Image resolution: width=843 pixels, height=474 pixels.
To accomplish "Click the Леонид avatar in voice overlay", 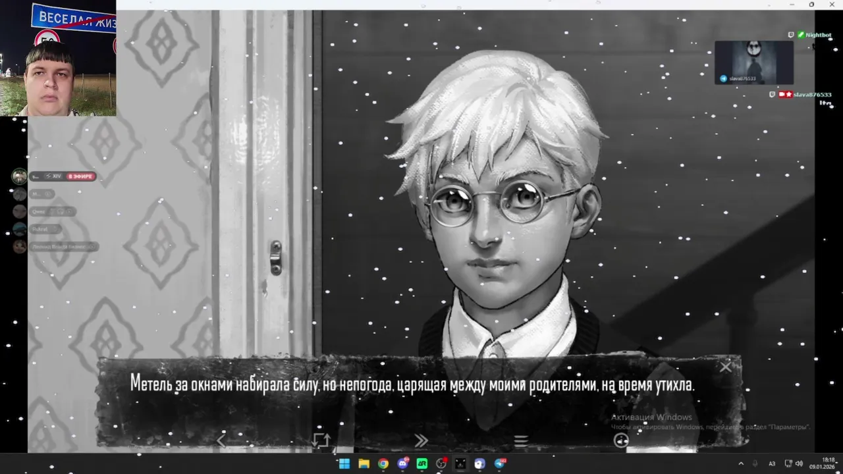I will (x=20, y=246).
